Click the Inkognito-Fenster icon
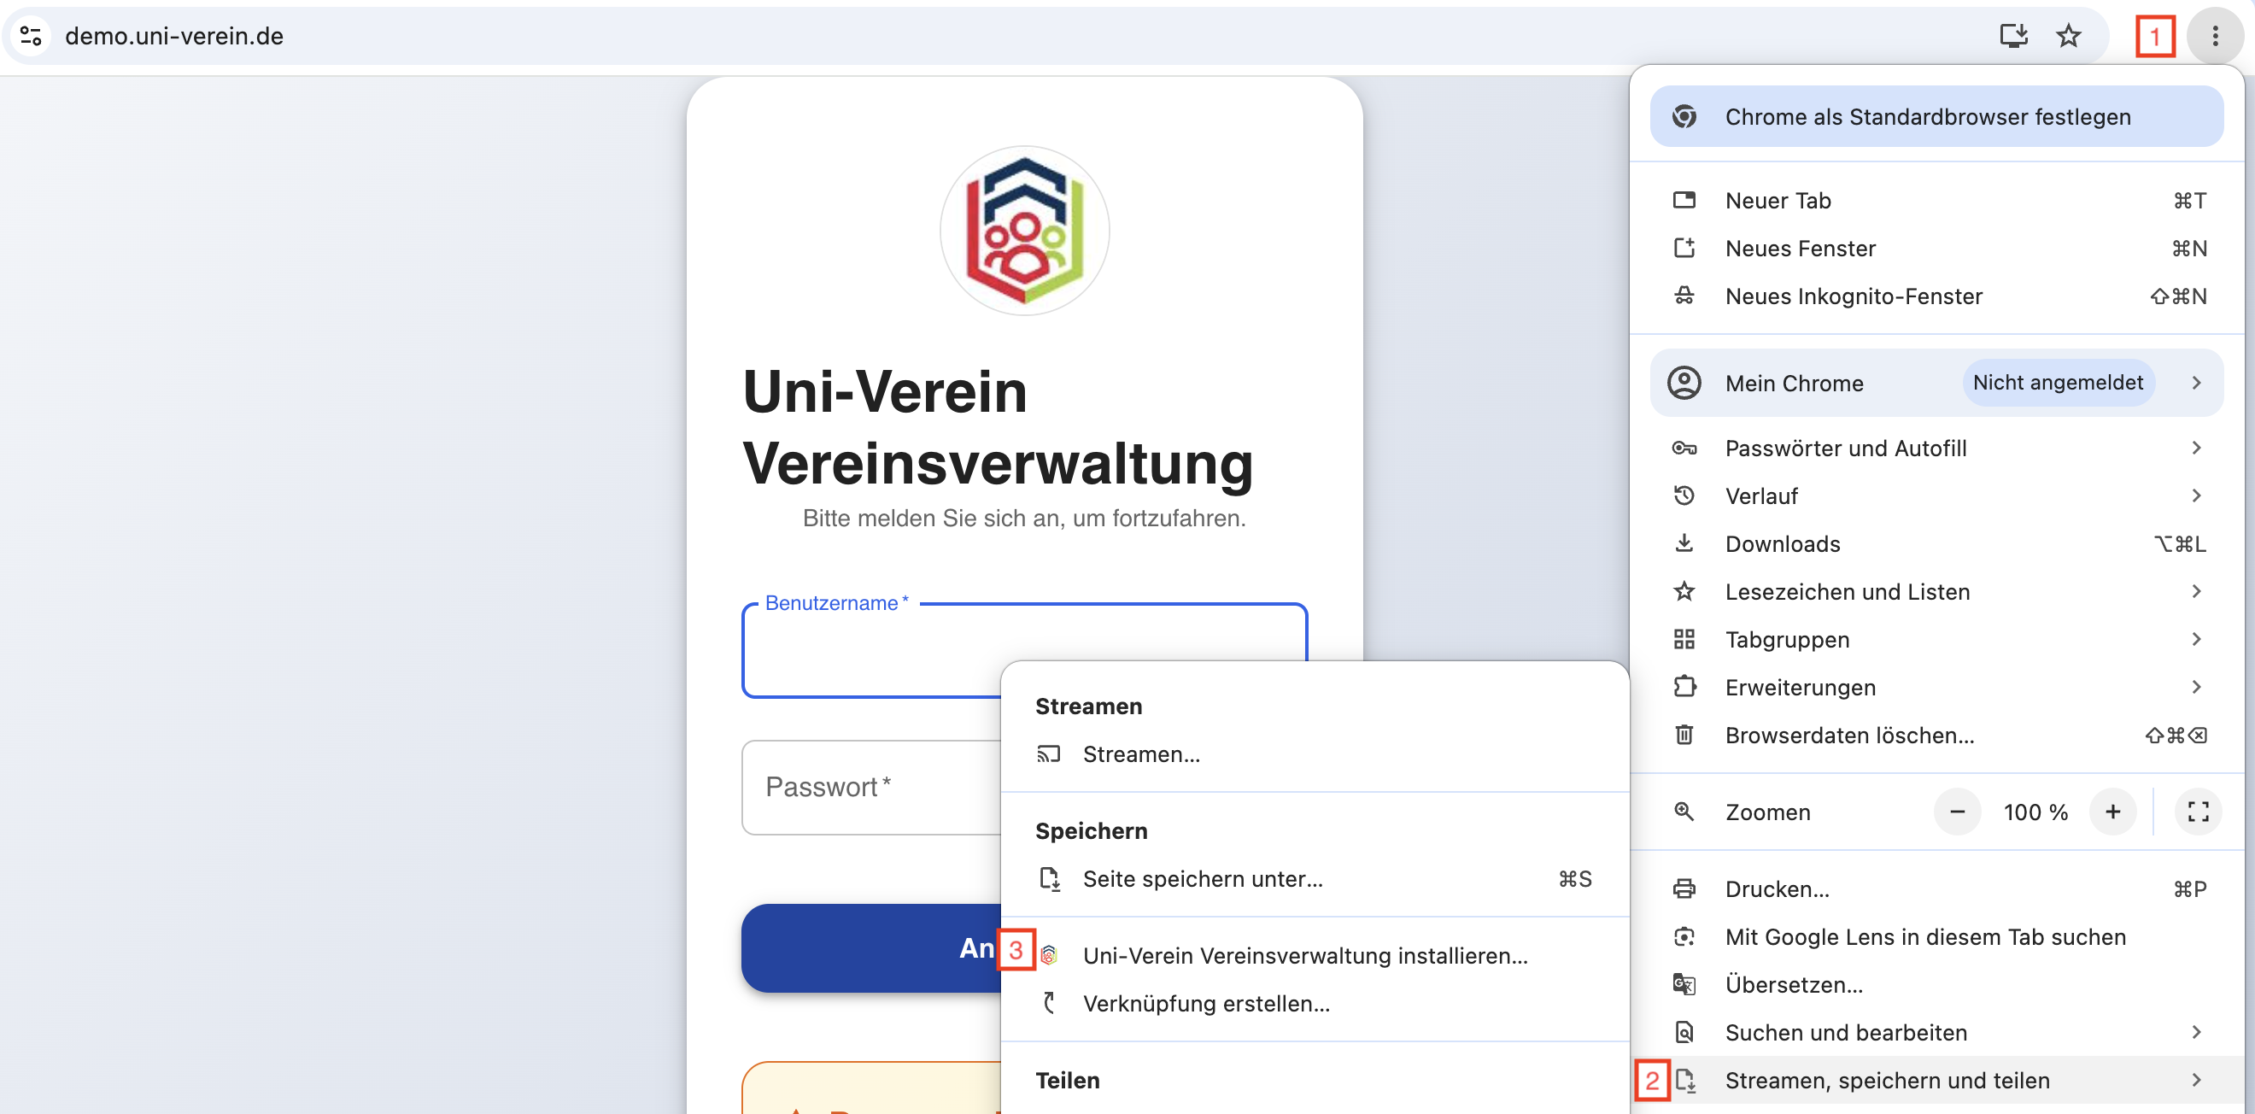The height and width of the screenshot is (1114, 2255). coord(1684,296)
